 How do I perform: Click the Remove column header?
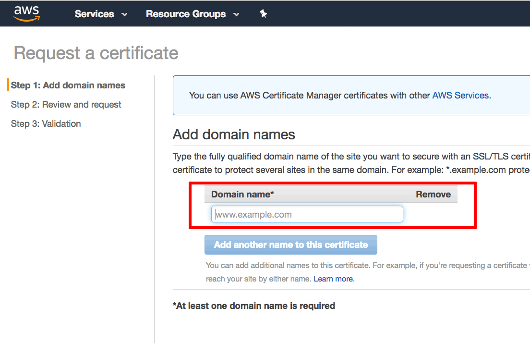pyautogui.click(x=433, y=194)
